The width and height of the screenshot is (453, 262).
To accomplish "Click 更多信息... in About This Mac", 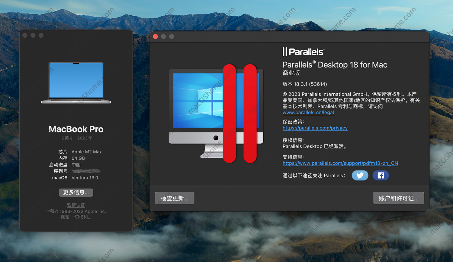I will [x=76, y=192].
